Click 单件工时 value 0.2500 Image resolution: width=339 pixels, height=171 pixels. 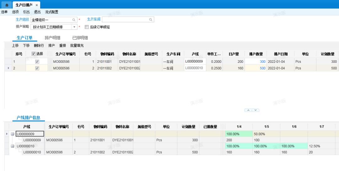(x=216, y=68)
